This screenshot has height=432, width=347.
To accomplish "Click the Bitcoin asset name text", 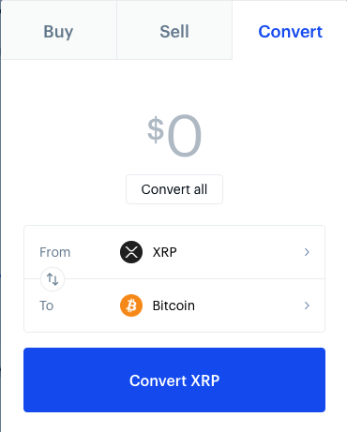I will point(173,305).
